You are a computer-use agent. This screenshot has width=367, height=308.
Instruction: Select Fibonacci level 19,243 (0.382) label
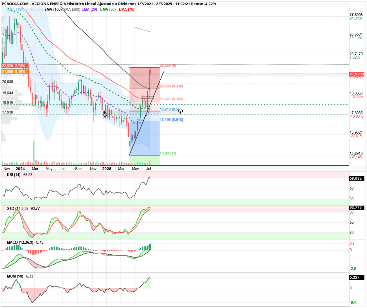tap(171, 99)
